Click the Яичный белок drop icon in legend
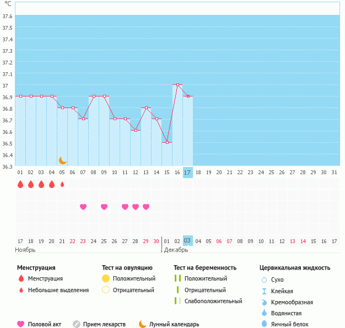345x328 pixels. click(x=264, y=324)
